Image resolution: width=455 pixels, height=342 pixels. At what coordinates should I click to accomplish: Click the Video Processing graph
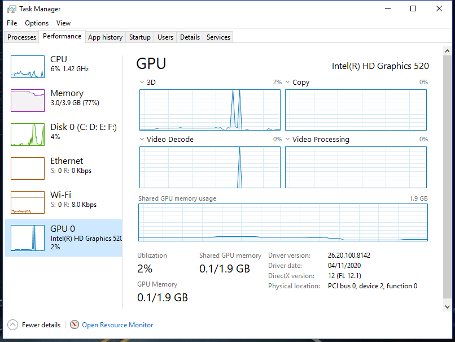tap(356, 167)
